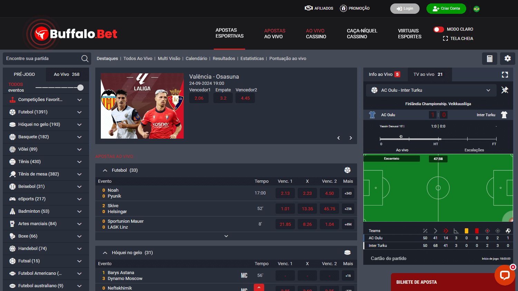Viewport: 518px width, 291px height.
Task: Open the Escalações lineups view
Action: point(474,150)
